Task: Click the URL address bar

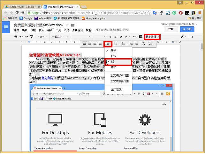Action: click(89, 13)
